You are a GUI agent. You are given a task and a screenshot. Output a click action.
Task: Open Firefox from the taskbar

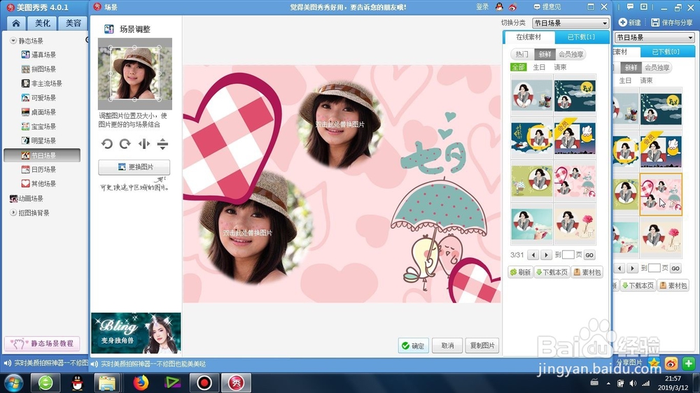[141, 383]
